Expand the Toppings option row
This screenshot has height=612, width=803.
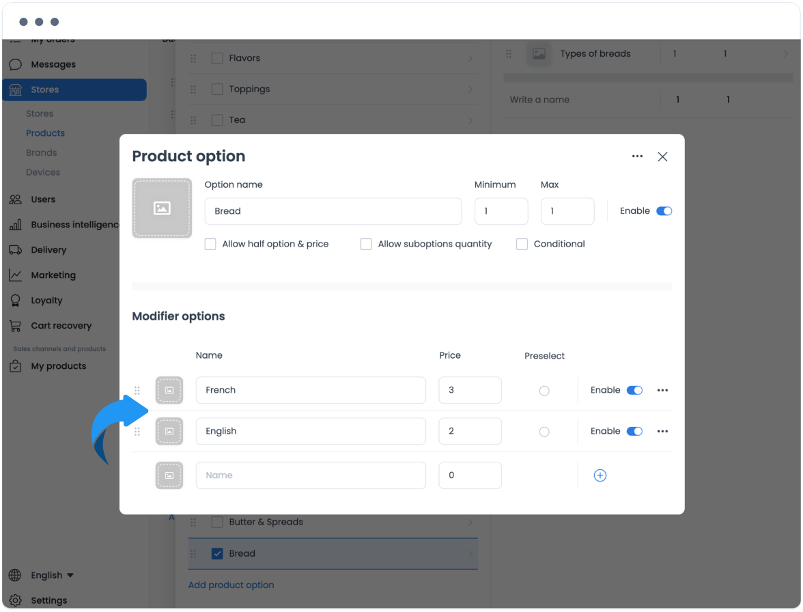pyautogui.click(x=470, y=89)
